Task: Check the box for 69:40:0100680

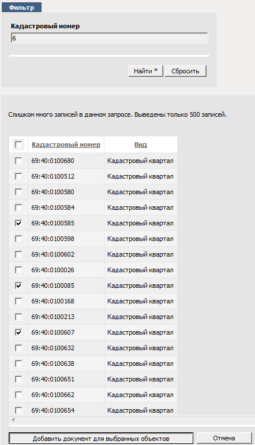Action: [x=18, y=161]
